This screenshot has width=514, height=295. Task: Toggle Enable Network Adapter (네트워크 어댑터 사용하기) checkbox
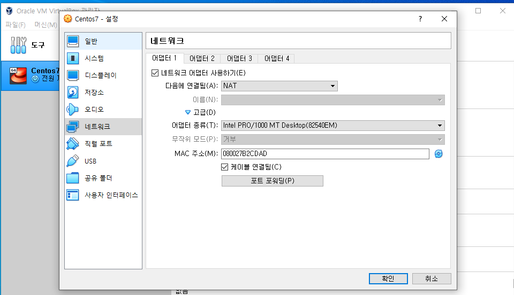(155, 73)
